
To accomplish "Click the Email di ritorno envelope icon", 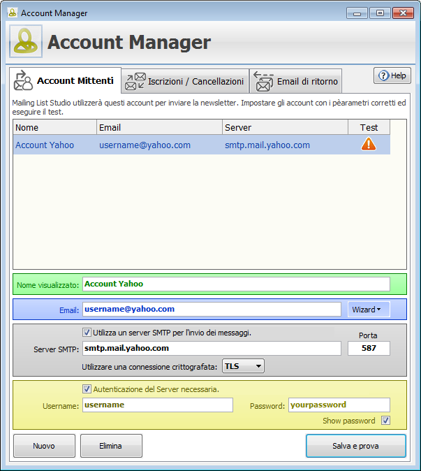I will tap(263, 81).
